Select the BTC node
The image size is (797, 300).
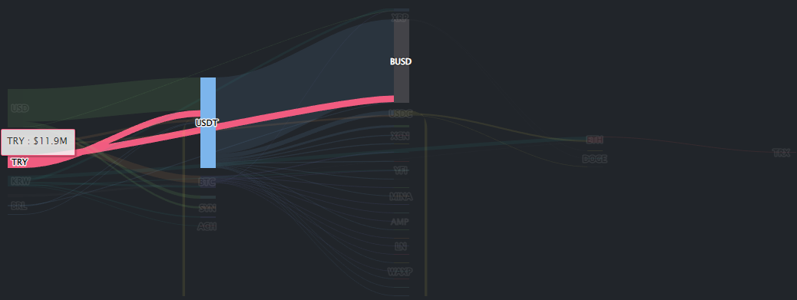(x=207, y=182)
